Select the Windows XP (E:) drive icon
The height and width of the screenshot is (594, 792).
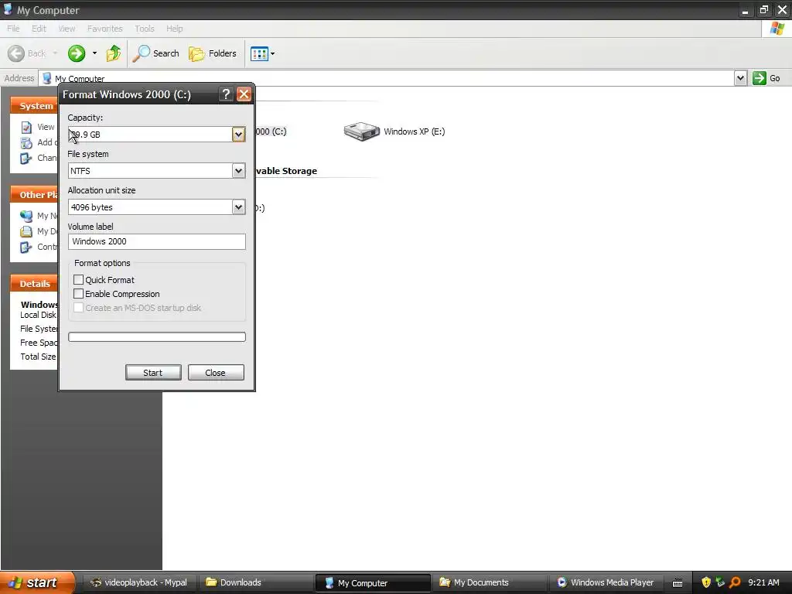coord(362,131)
